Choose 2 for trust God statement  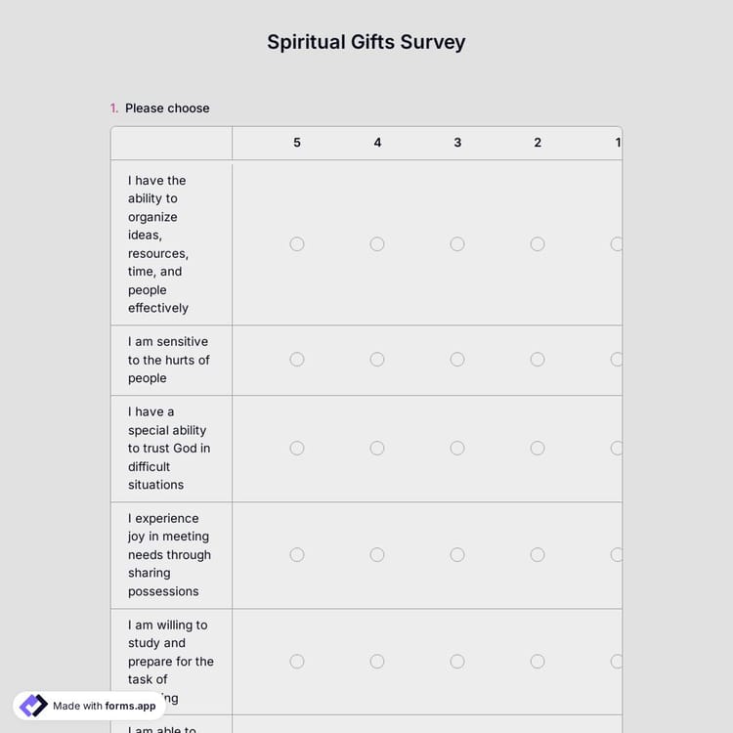pos(538,449)
